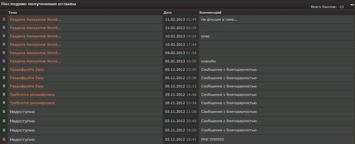
Task: Click the 'Тема' column header
Action: [x=13, y=13]
